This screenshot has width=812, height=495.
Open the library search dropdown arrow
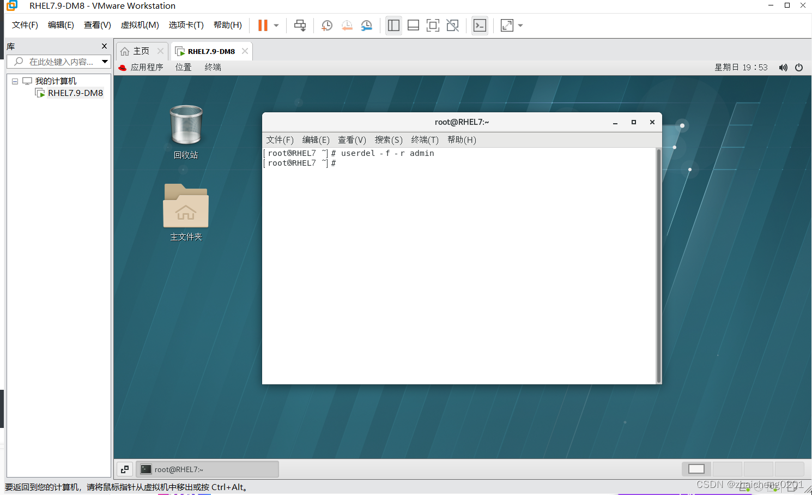(105, 62)
